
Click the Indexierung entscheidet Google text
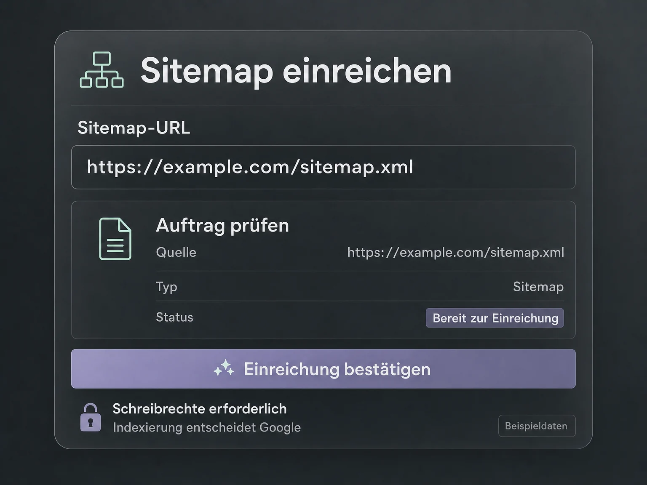tap(207, 427)
